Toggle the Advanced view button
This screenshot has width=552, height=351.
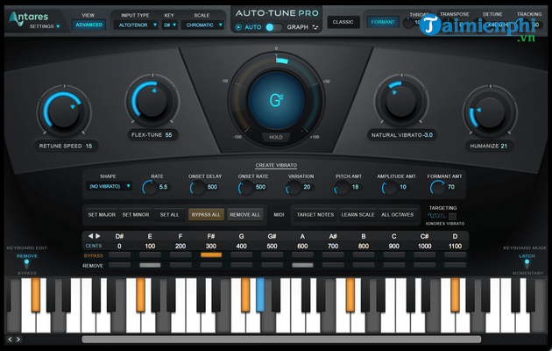88,25
